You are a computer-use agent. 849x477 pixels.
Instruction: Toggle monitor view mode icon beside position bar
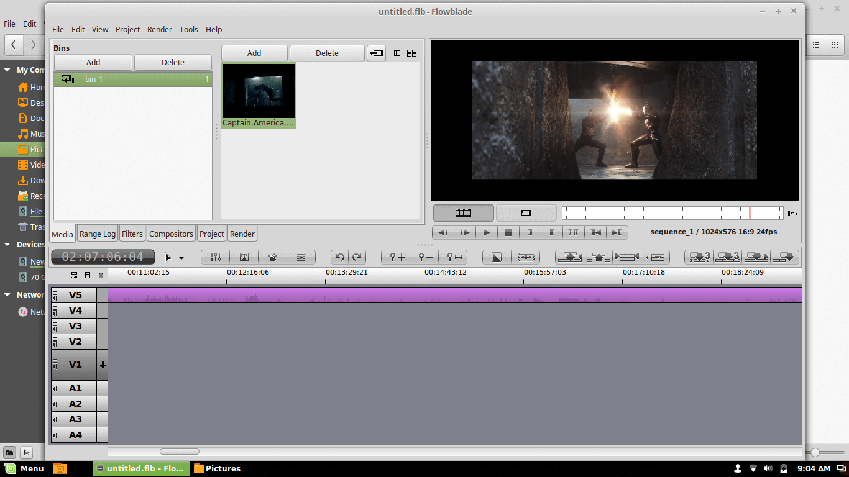tap(792, 213)
